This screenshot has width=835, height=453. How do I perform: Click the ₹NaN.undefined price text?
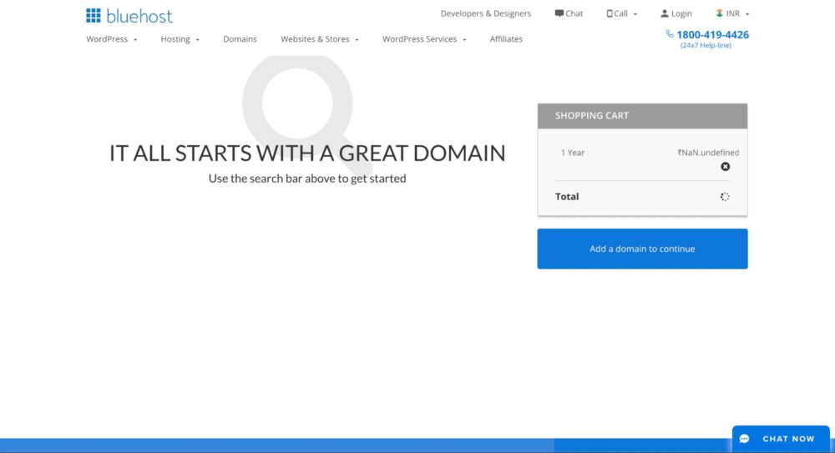tap(708, 152)
